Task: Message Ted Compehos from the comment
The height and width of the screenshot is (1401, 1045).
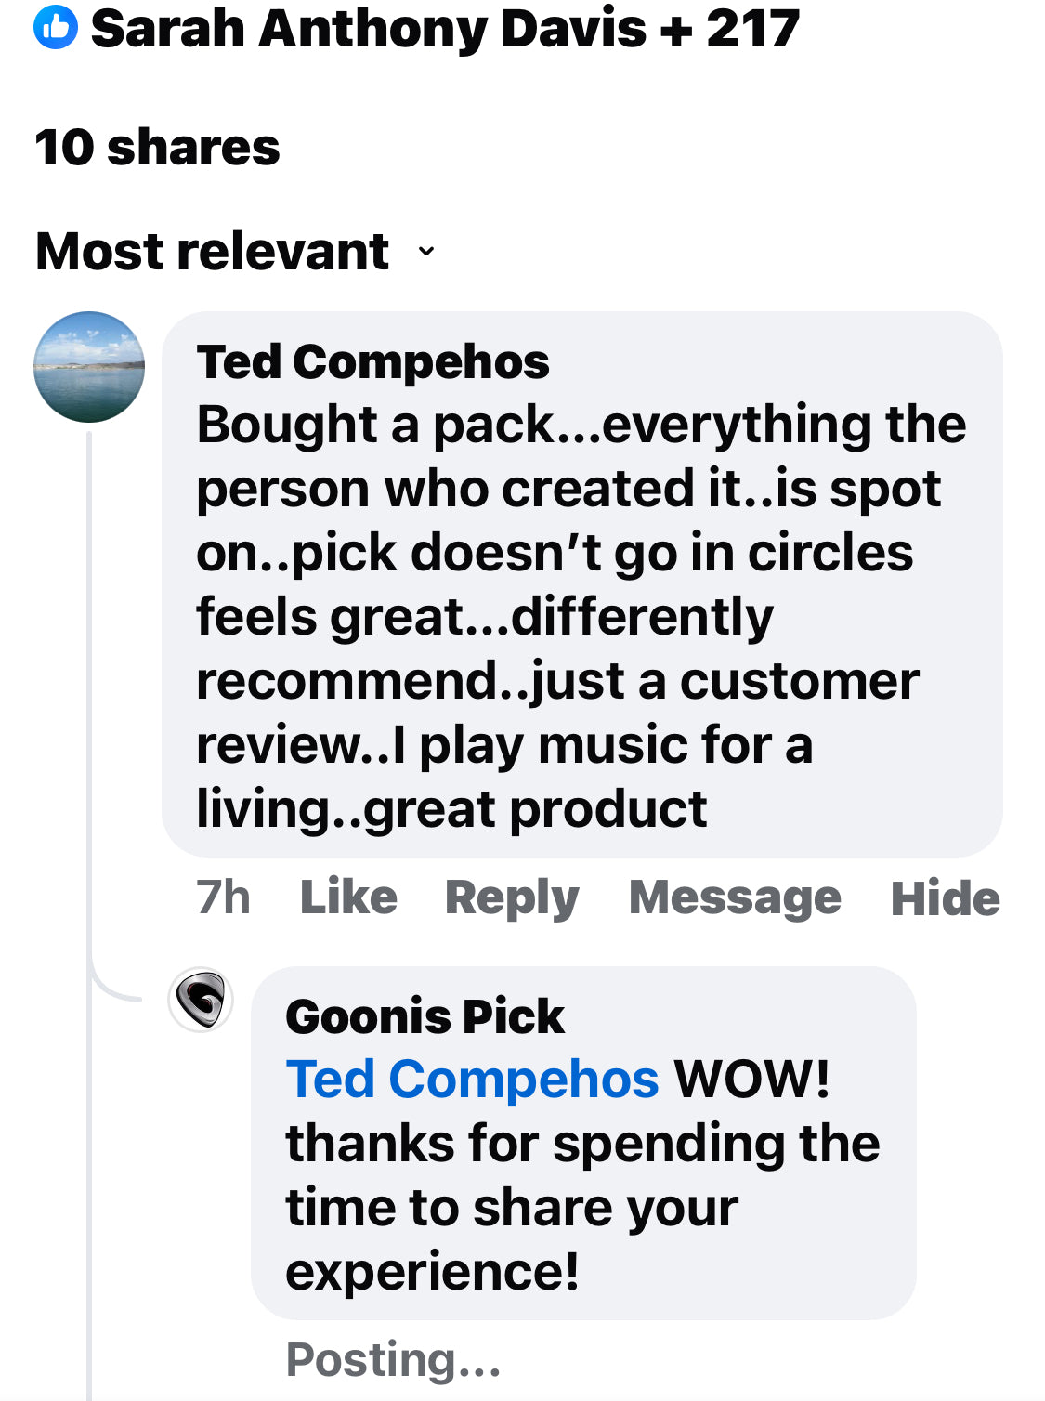Action: click(735, 897)
